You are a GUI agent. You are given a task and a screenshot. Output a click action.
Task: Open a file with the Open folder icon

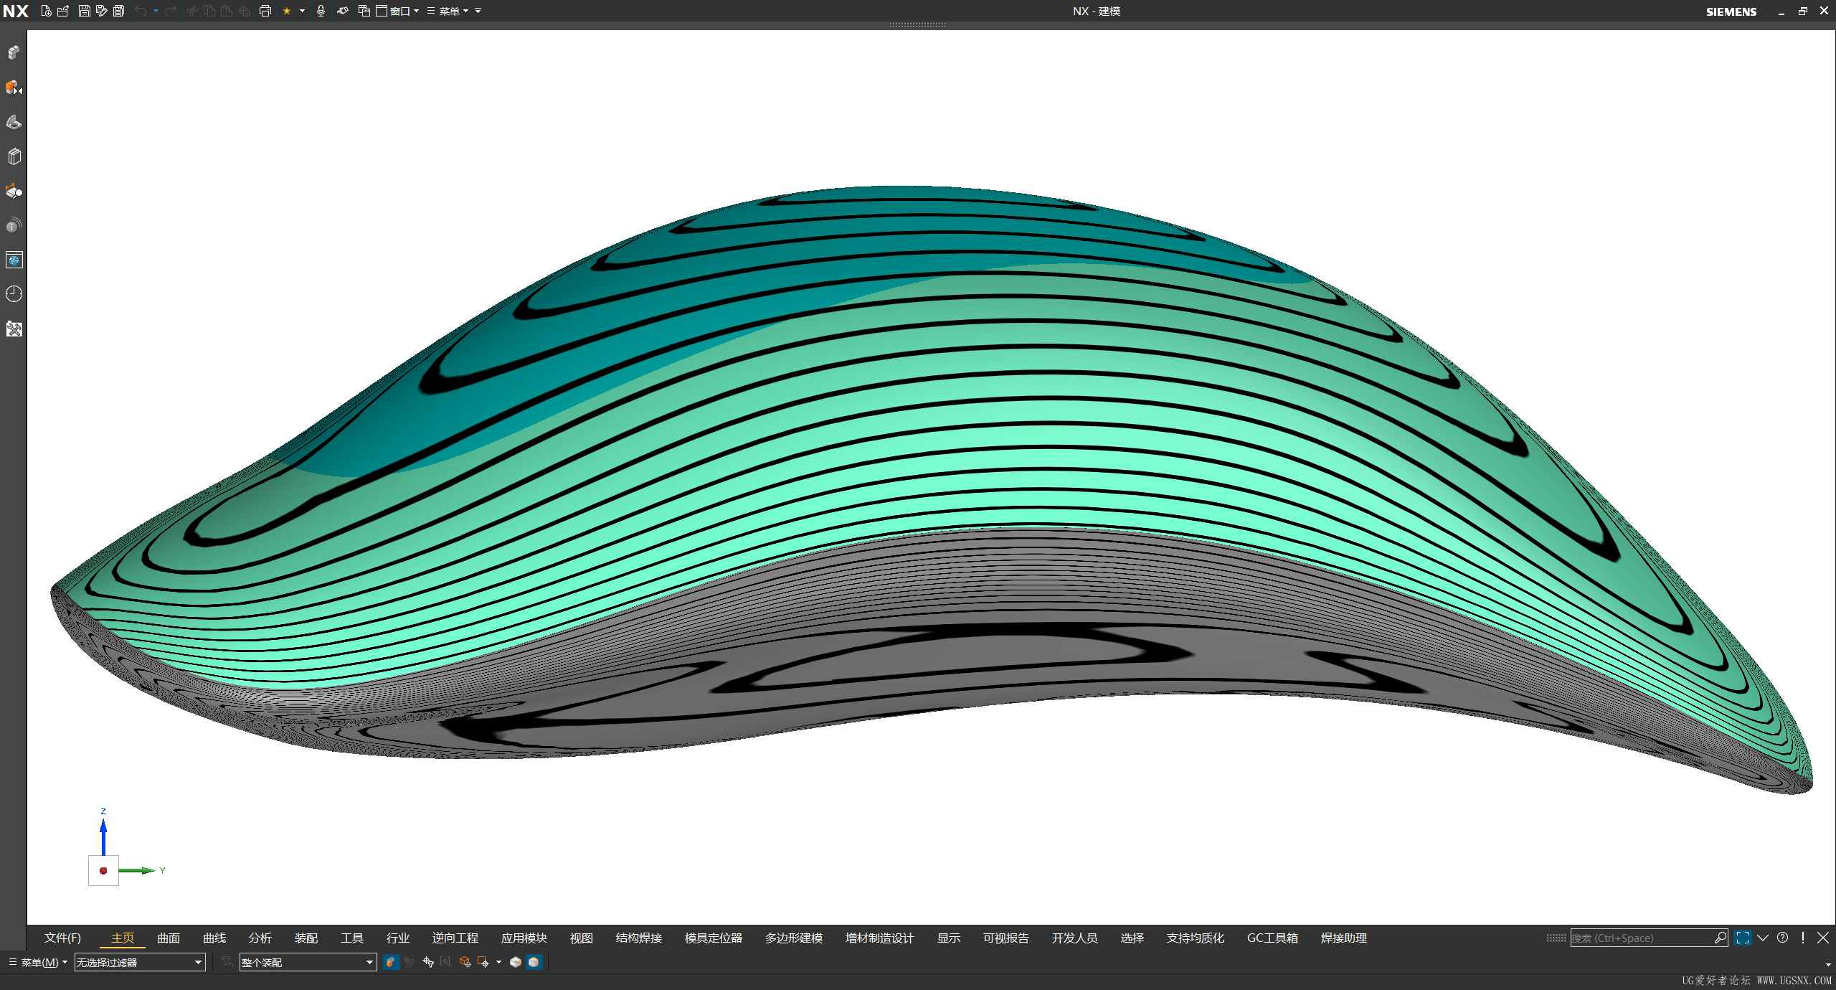pyautogui.click(x=63, y=11)
